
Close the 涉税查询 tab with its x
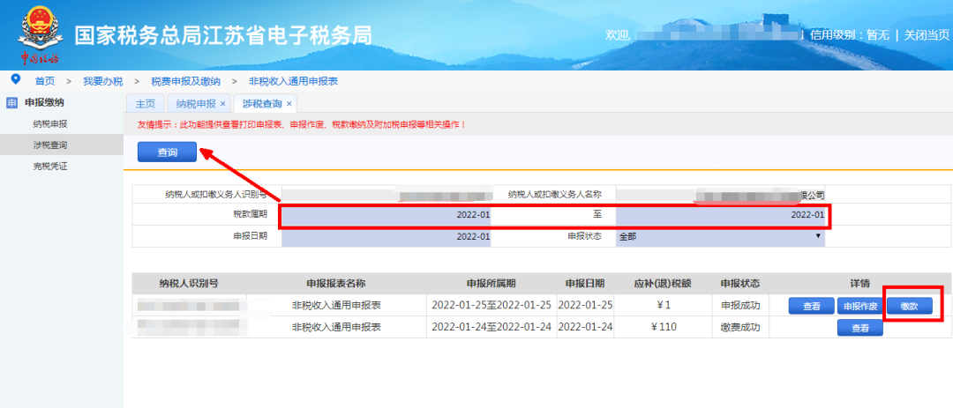pyautogui.click(x=289, y=103)
